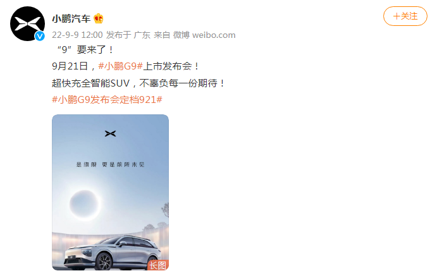Click the weibo.com source link
Image resolution: width=437 pixels, height=278 pixels.
214,35
